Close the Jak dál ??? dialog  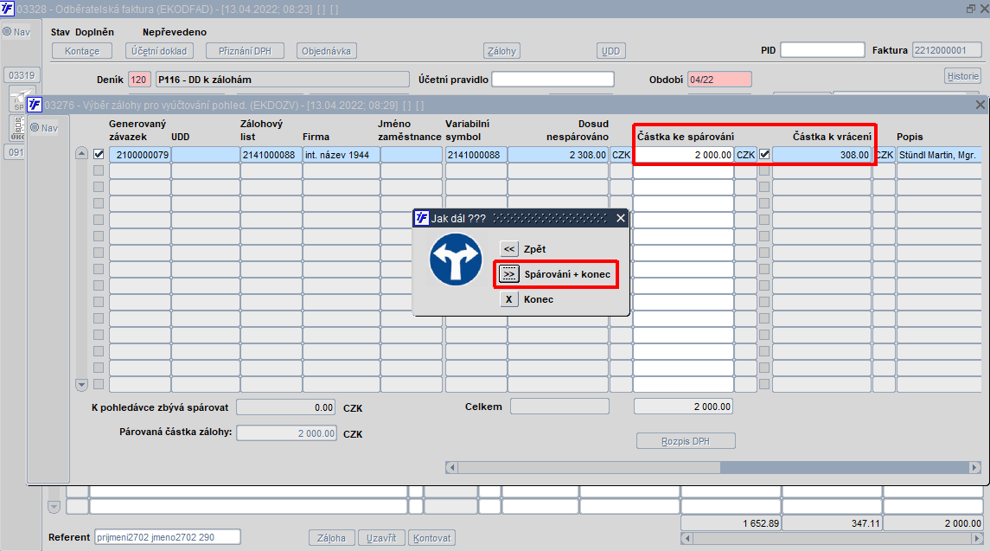[621, 218]
